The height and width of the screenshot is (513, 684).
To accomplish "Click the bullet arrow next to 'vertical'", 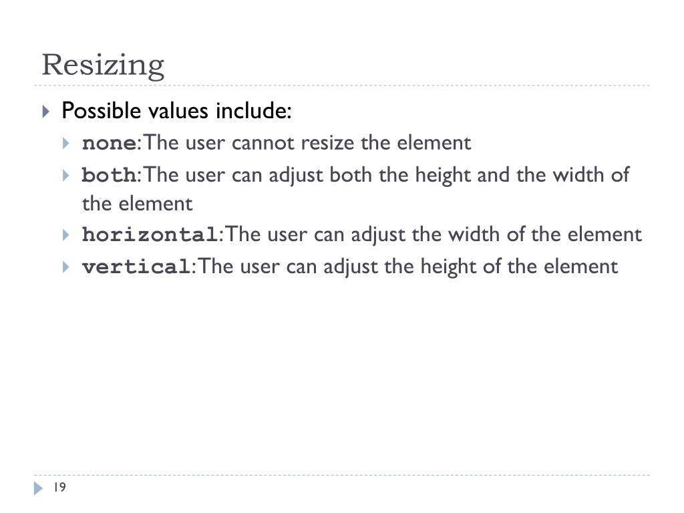I will (66, 267).
